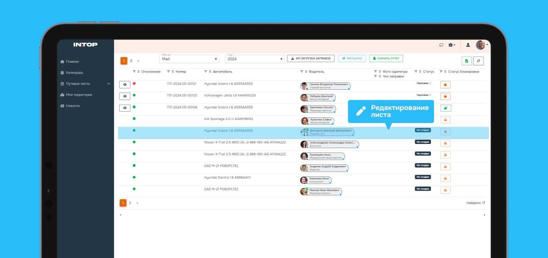Toggle lock for Иванов Иван row
This screenshot has height=258, width=548.
point(445,190)
